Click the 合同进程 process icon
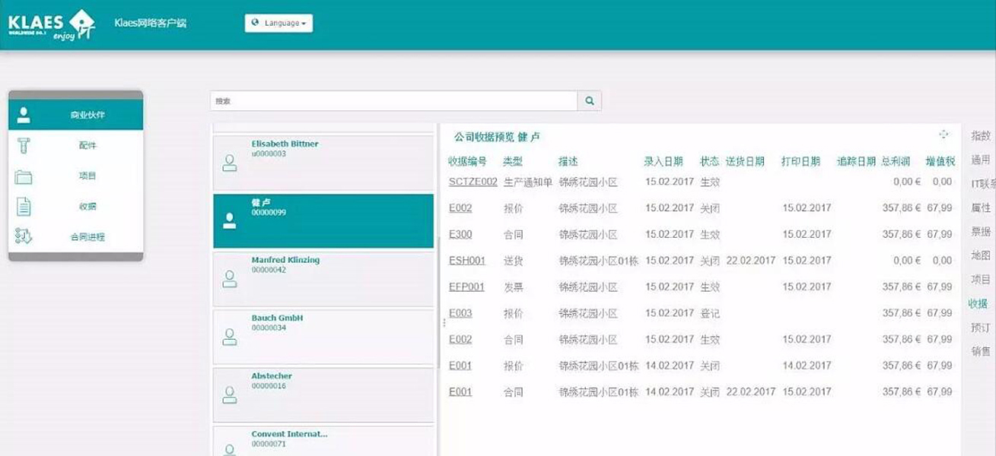This screenshot has width=996, height=456. 24,237
